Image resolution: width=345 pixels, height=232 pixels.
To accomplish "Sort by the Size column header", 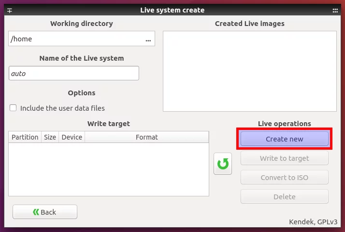I will pos(50,137).
